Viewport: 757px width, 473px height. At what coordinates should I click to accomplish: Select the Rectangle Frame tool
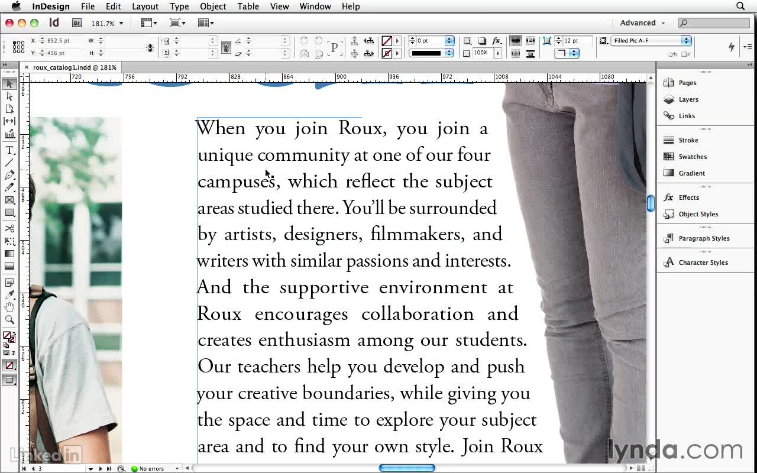click(x=9, y=200)
